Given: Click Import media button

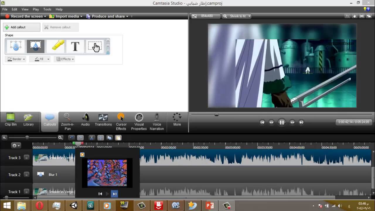Looking at the screenshot, I should click(x=64, y=16).
